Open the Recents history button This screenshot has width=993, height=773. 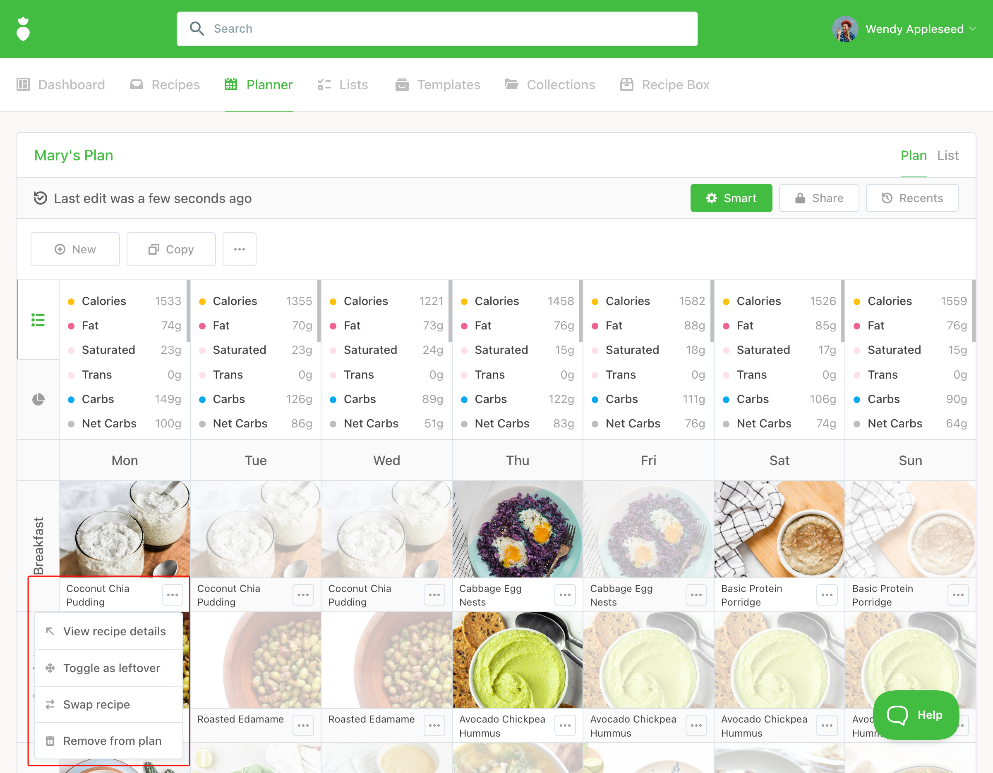click(911, 198)
